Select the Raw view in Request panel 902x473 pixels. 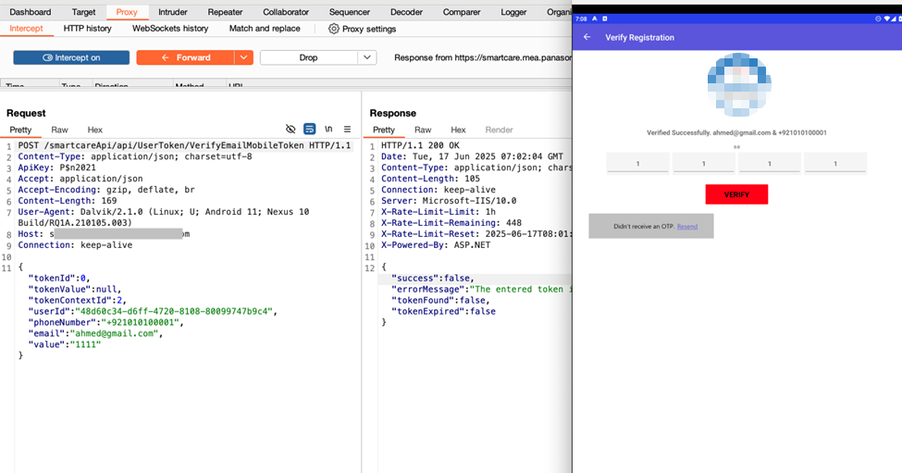(x=59, y=131)
